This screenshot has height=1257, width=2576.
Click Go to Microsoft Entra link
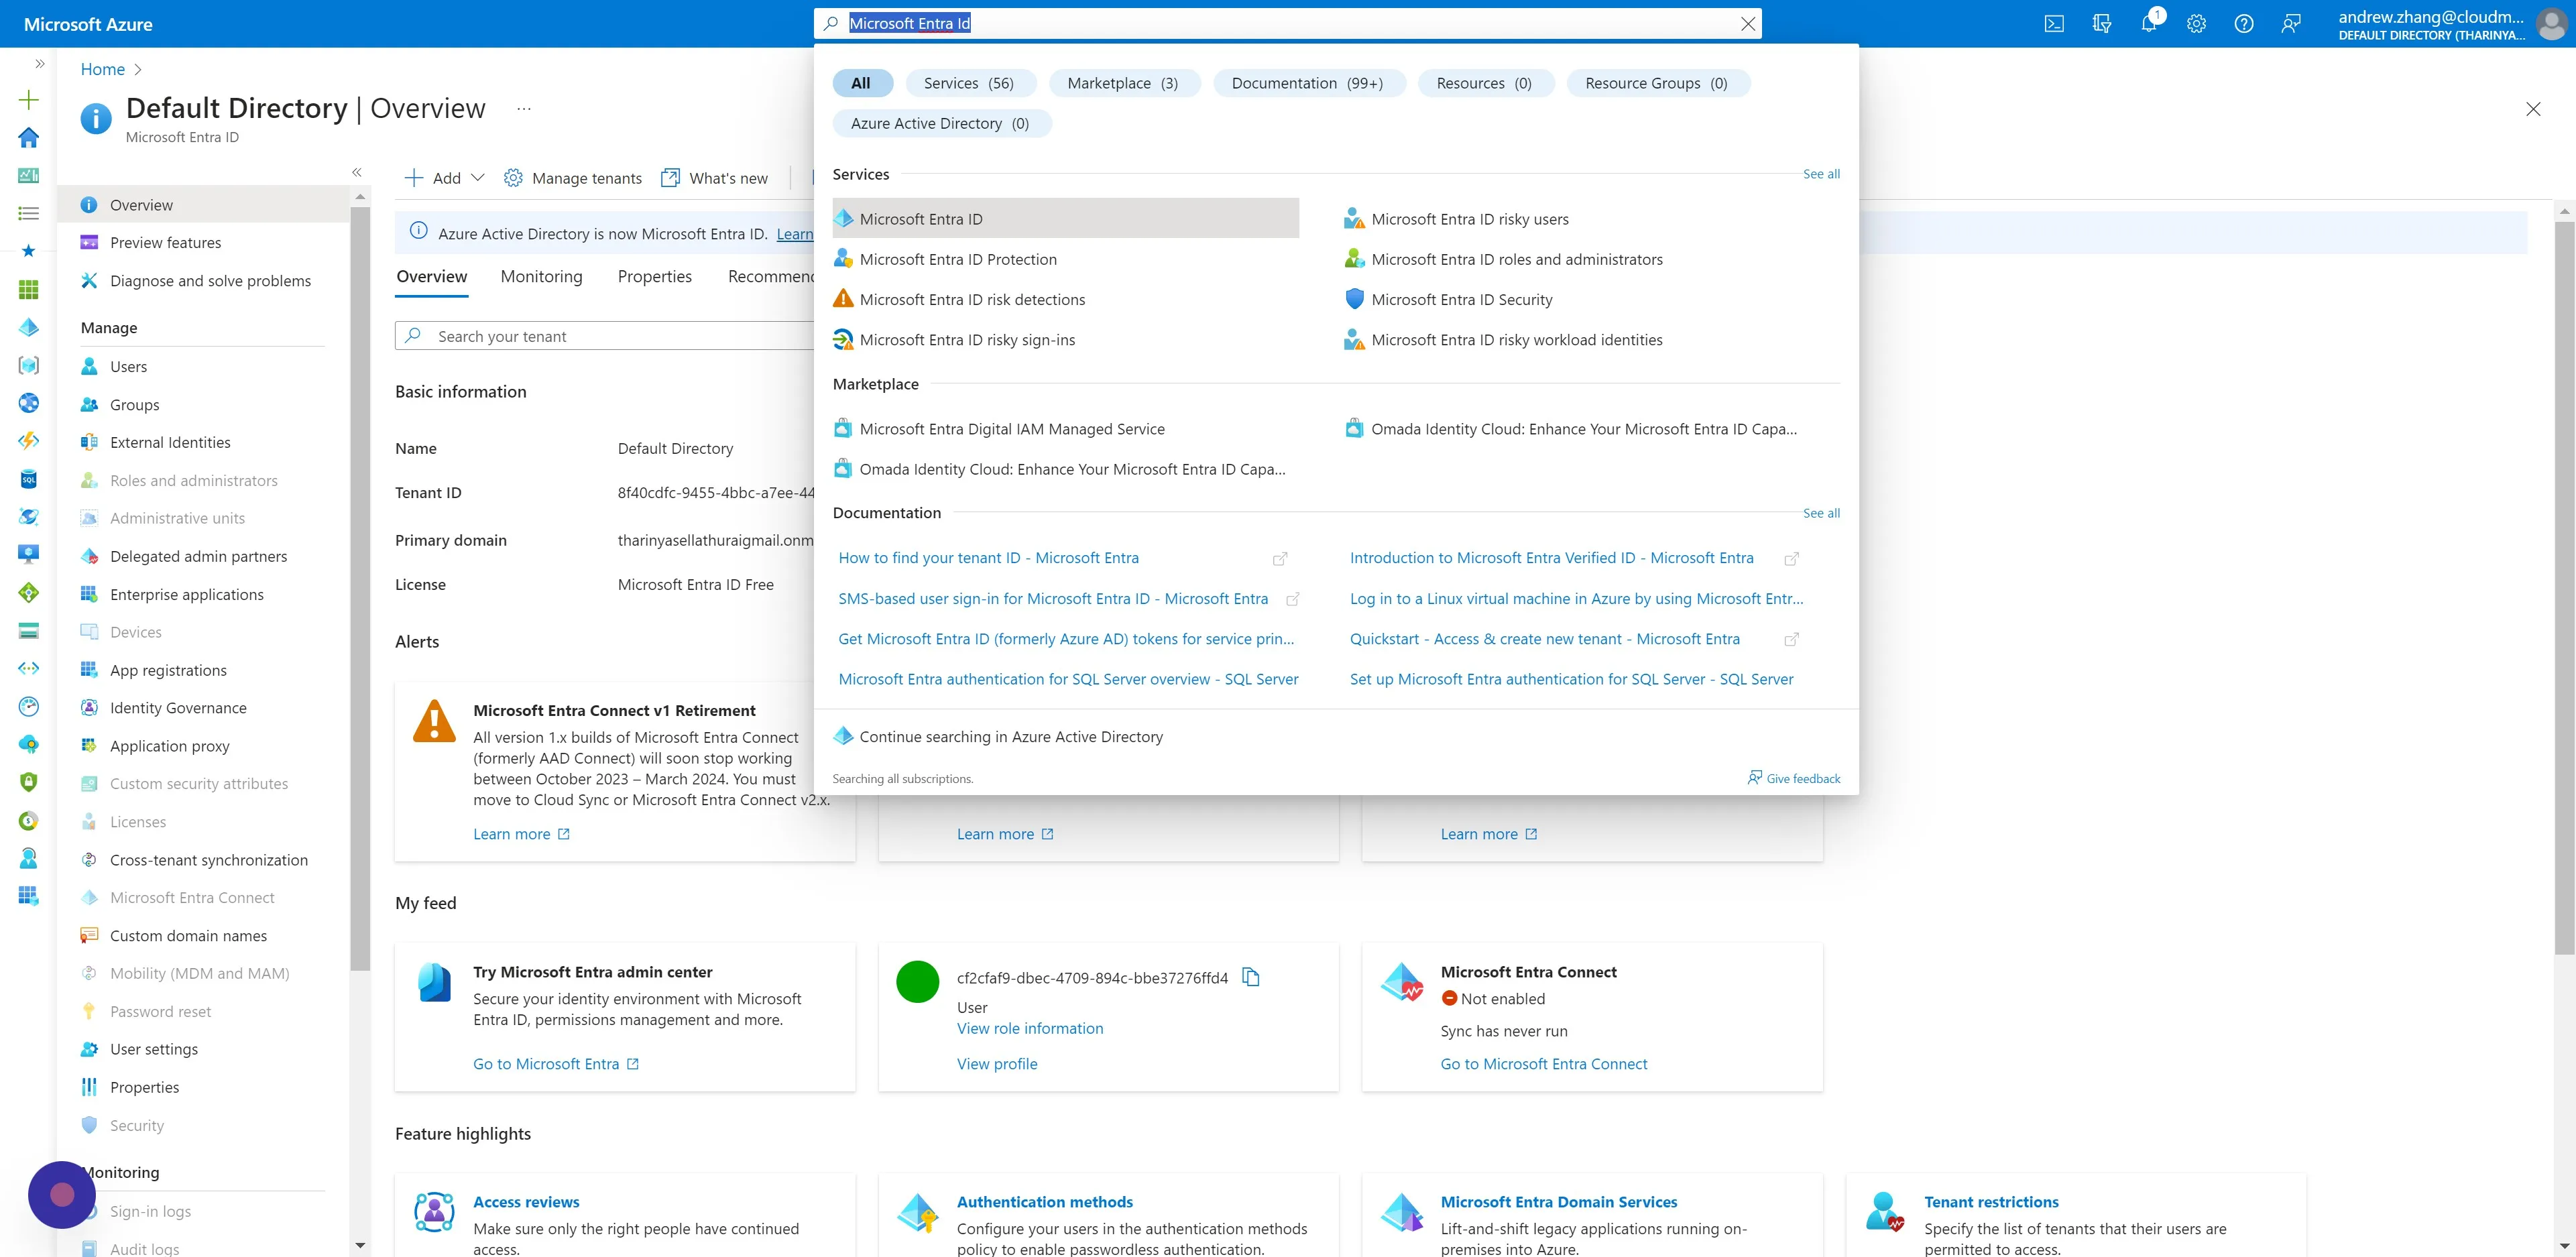556,1064
